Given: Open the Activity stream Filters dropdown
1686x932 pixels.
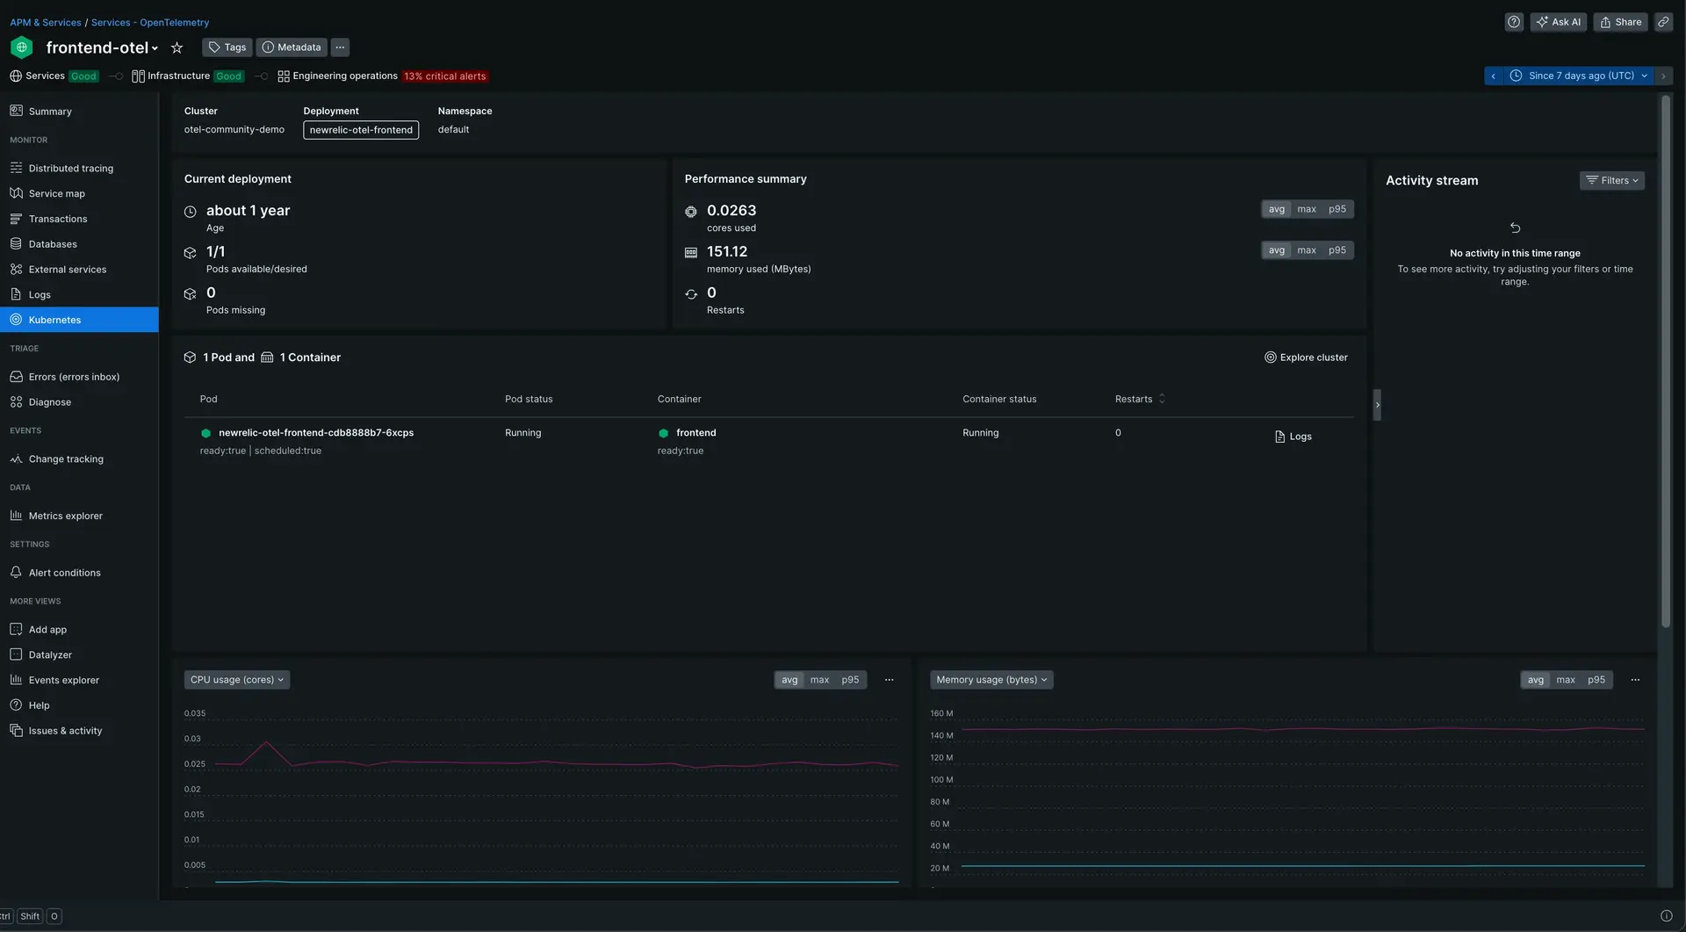Looking at the screenshot, I should click(1611, 180).
